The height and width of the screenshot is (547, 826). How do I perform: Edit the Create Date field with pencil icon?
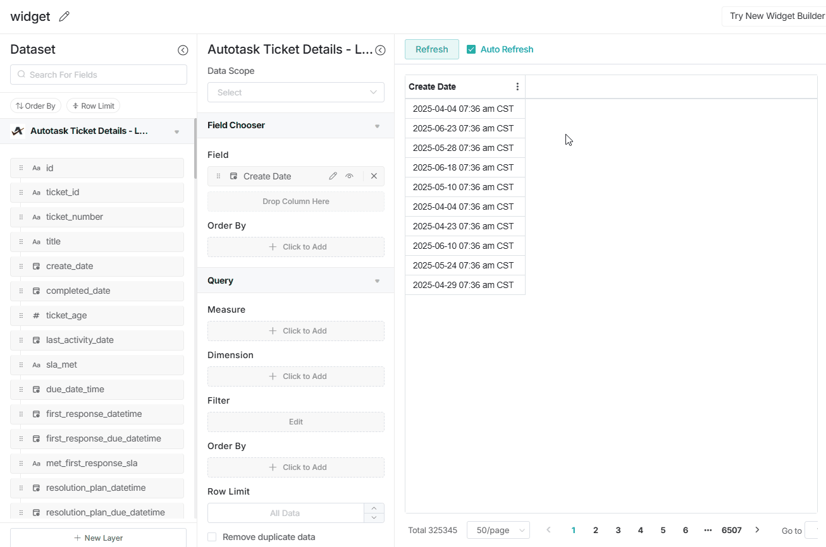point(333,176)
